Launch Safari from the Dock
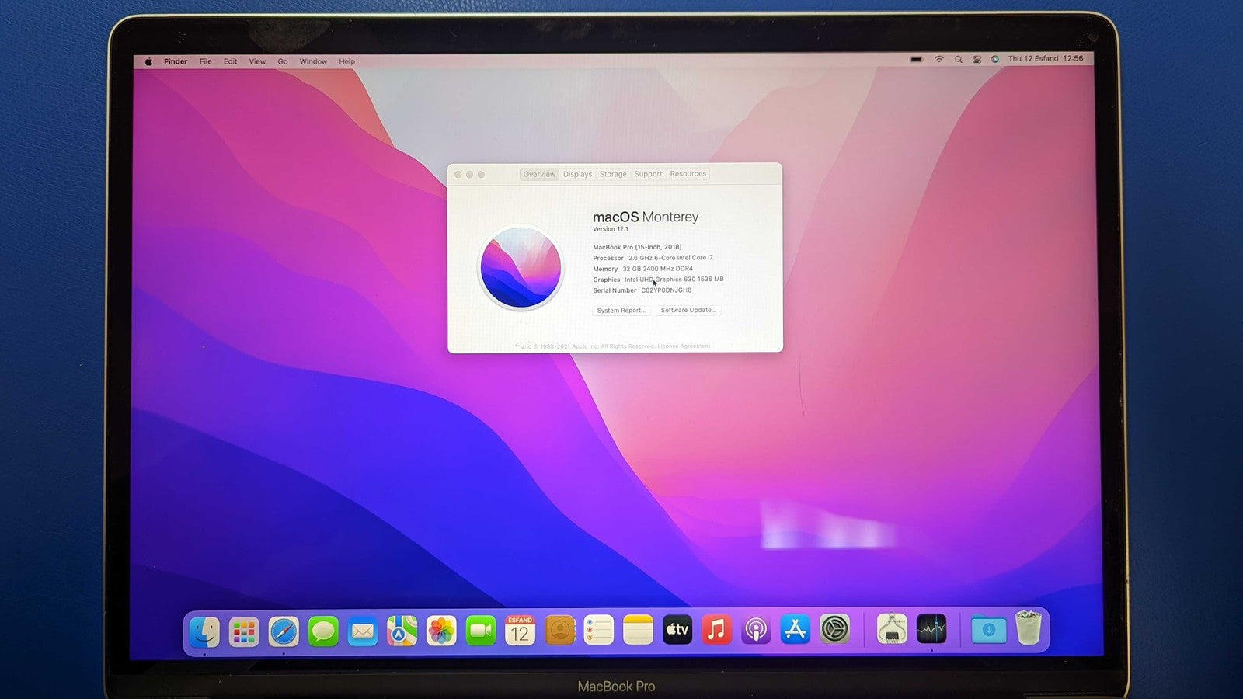The height and width of the screenshot is (699, 1243). pyautogui.click(x=284, y=631)
